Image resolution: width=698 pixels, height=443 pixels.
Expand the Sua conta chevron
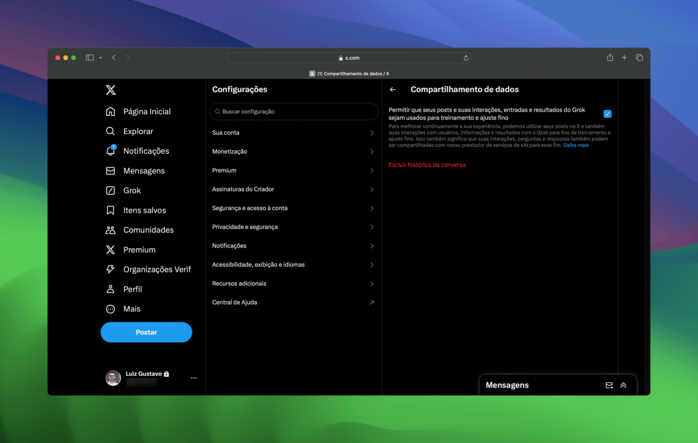(x=372, y=133)
